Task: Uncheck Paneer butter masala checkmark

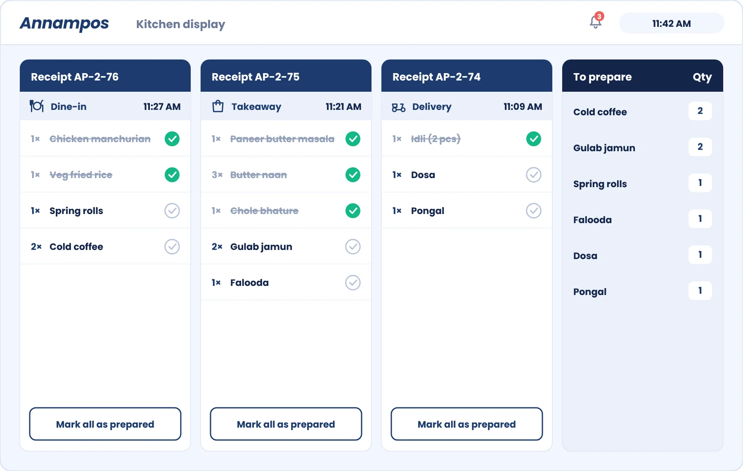Action: [x=353, y=139]
